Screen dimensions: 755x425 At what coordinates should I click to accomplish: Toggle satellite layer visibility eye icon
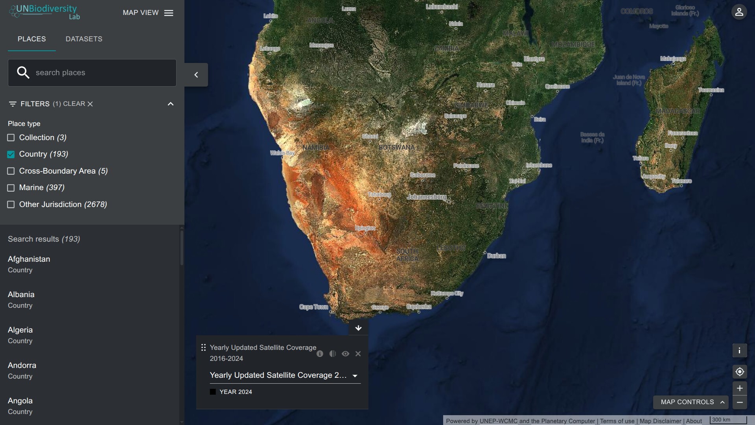coord(345,354)
